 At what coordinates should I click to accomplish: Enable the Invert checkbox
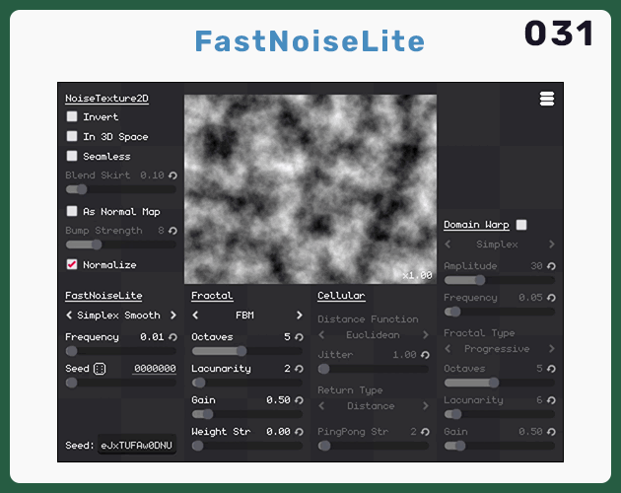[72, 116]
